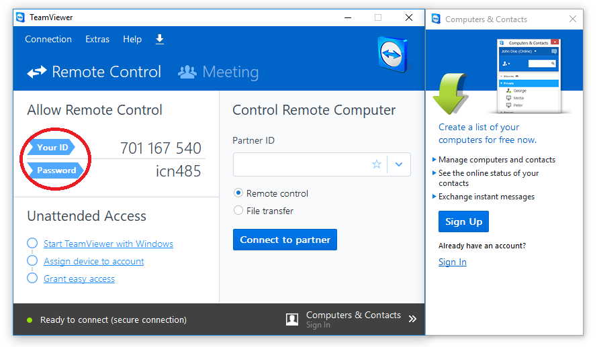Toggle the circle beside Start TeamViewer with Windows

pyautogui.click(x=32, y=243)
